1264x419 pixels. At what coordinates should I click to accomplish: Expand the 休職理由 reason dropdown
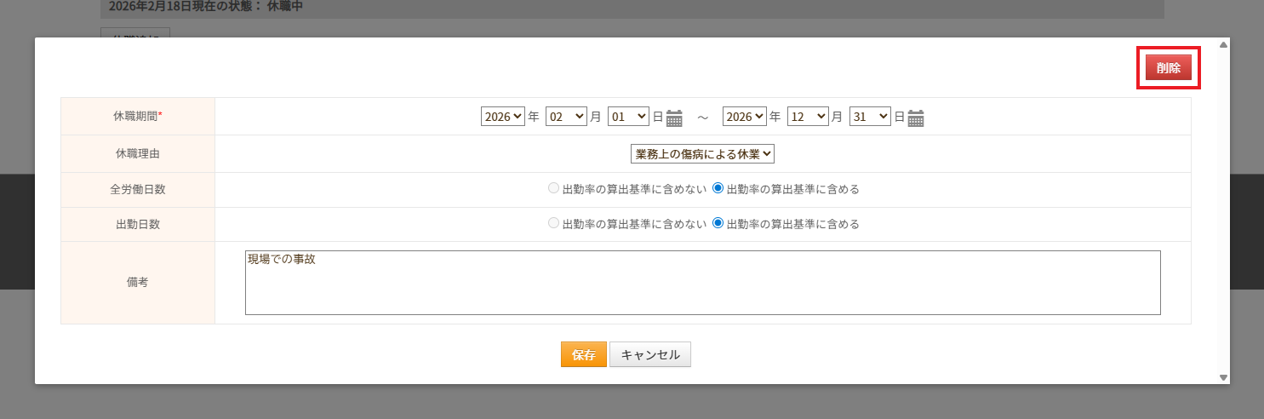[x=702, y=154]
